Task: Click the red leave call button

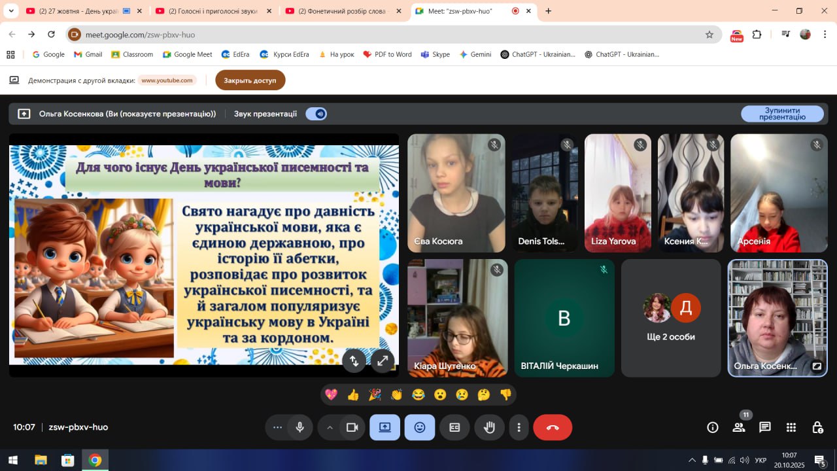Action: pos(553,427)
